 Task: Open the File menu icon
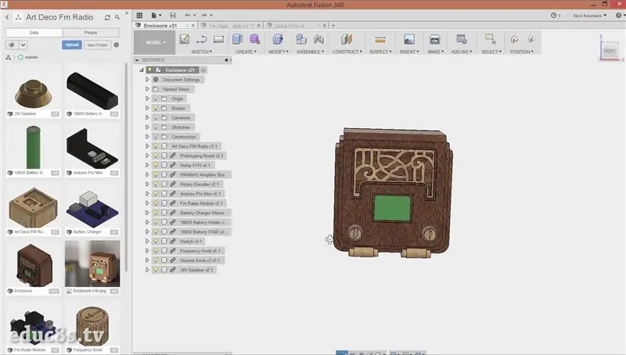(156, 16)
